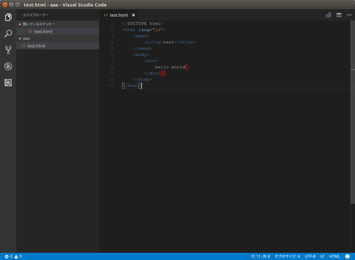Minimize the Visual Studio Code window

pyautogui.click(x=11, y=5)
